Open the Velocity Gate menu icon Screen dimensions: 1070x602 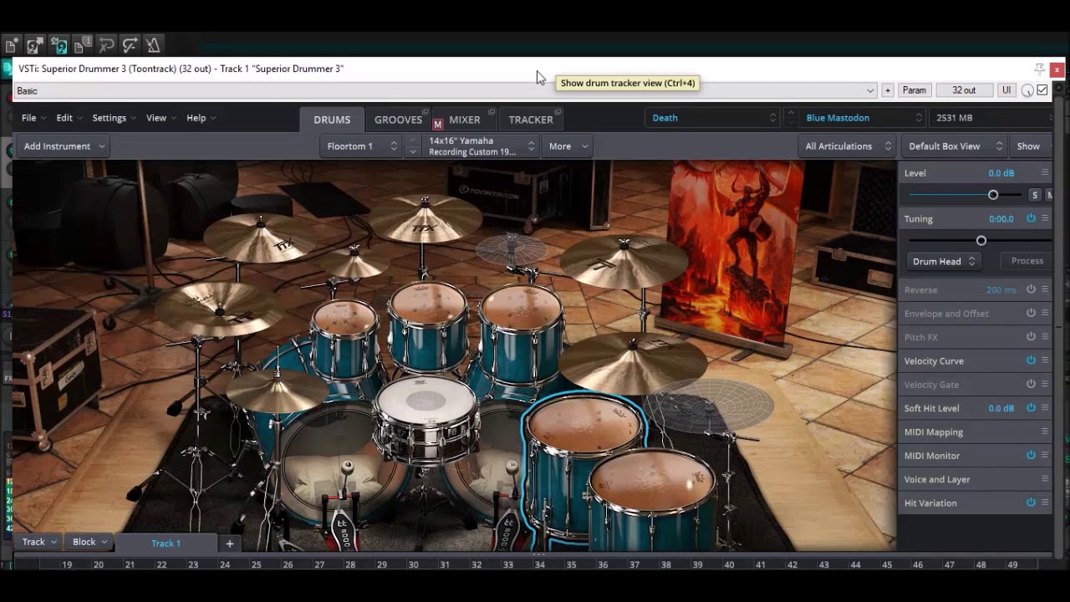[x=1045, y=384]
